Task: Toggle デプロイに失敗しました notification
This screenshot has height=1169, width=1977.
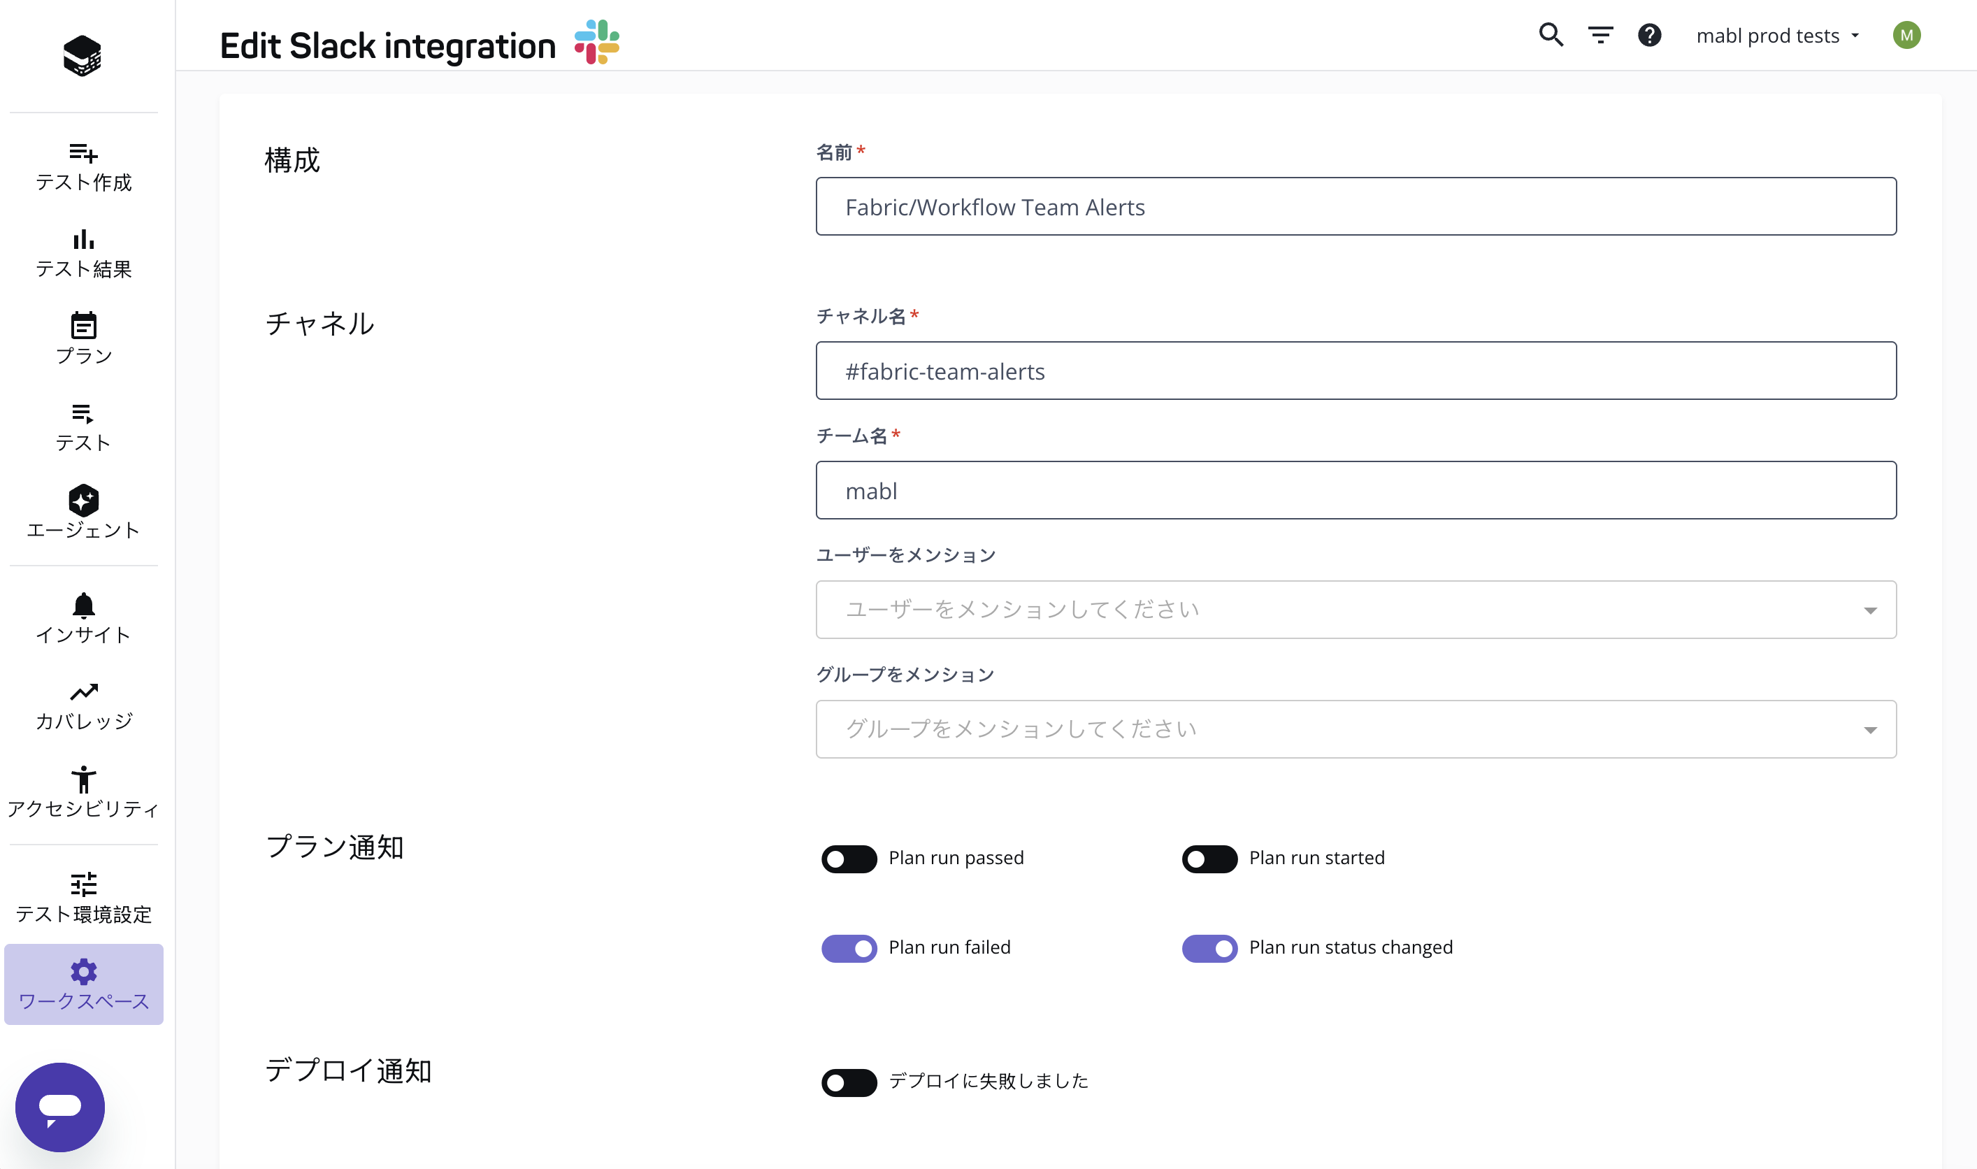Action: 849,1082
